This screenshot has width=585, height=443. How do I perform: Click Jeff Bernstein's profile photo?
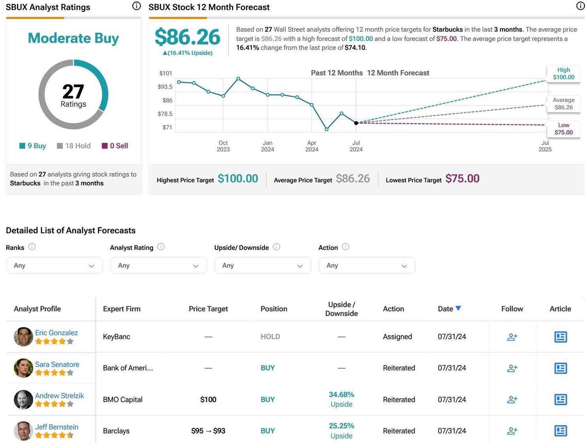pyautogui.click(x=23, y=431)
